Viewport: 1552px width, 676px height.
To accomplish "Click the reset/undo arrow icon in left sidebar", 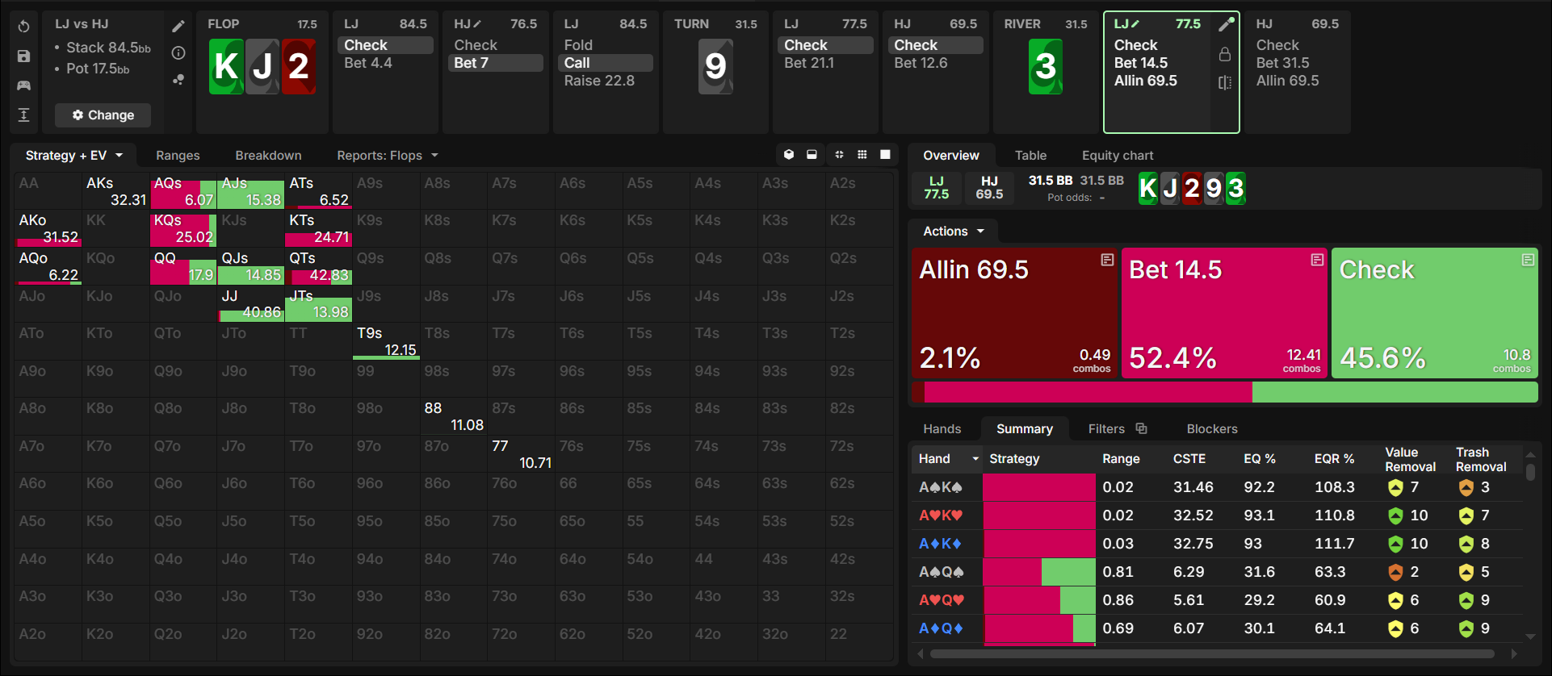I will (24, 27).
